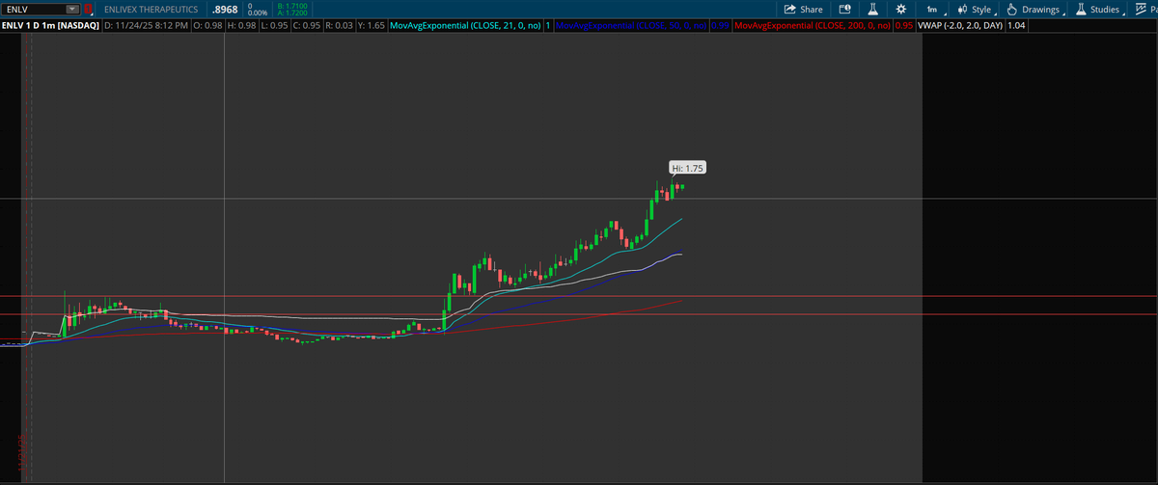Click the ENLV 1 D 1m [NASDAQ] chart label

[x=49, y=24]
